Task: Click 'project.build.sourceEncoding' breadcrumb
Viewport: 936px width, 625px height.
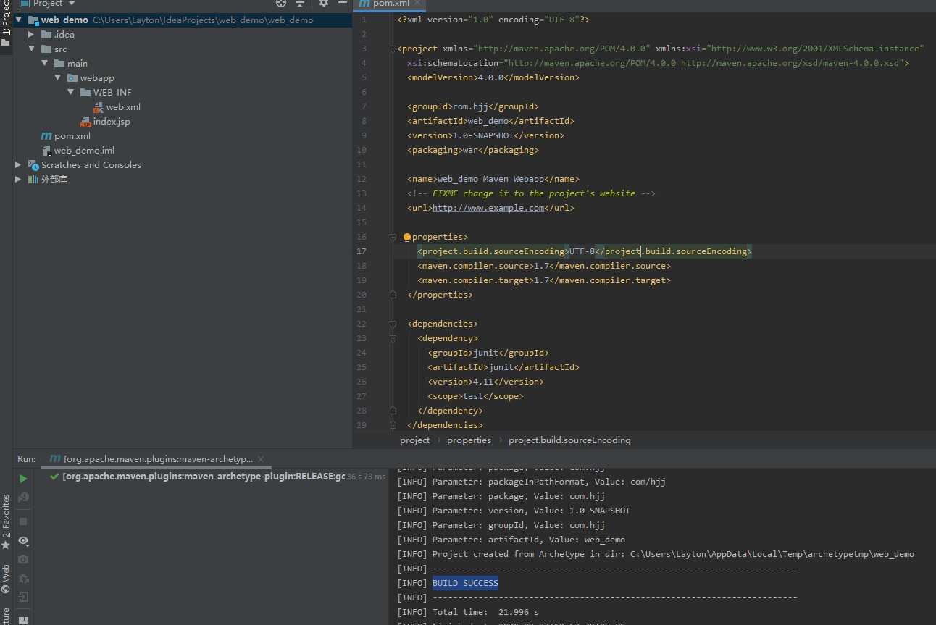Action: (569, 440)
